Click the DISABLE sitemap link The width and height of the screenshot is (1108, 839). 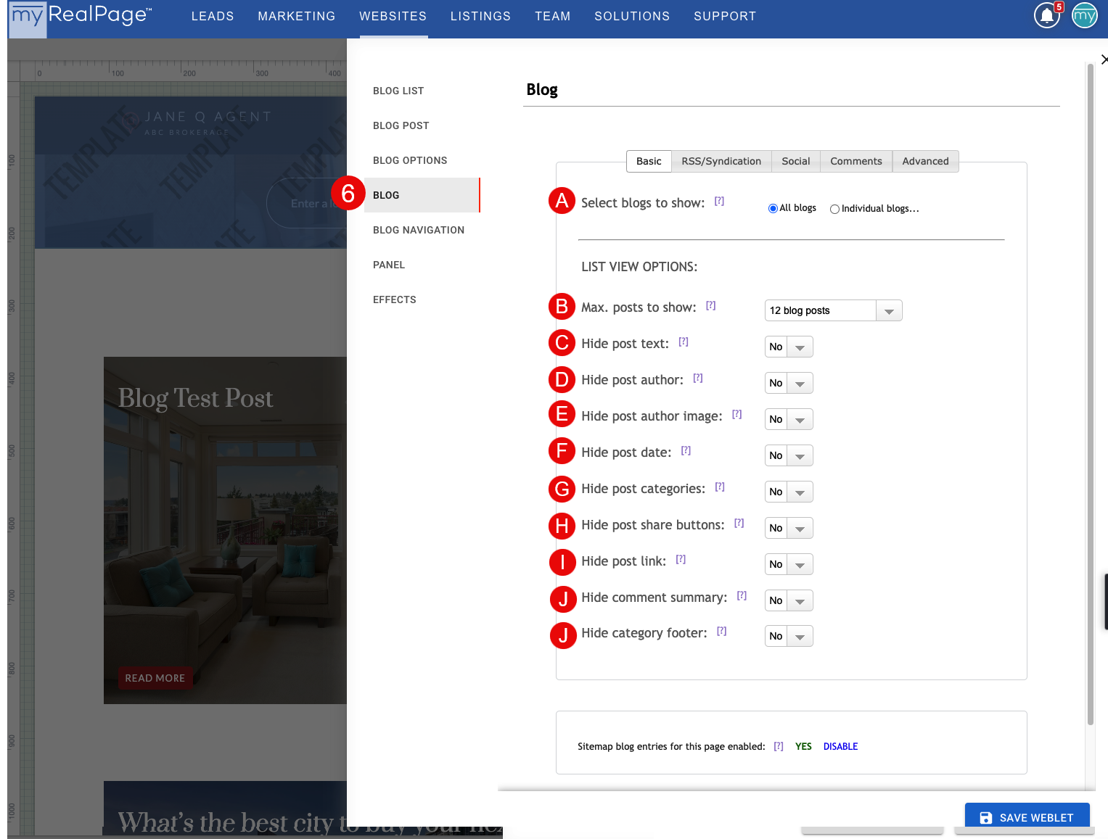coord(840,747)
